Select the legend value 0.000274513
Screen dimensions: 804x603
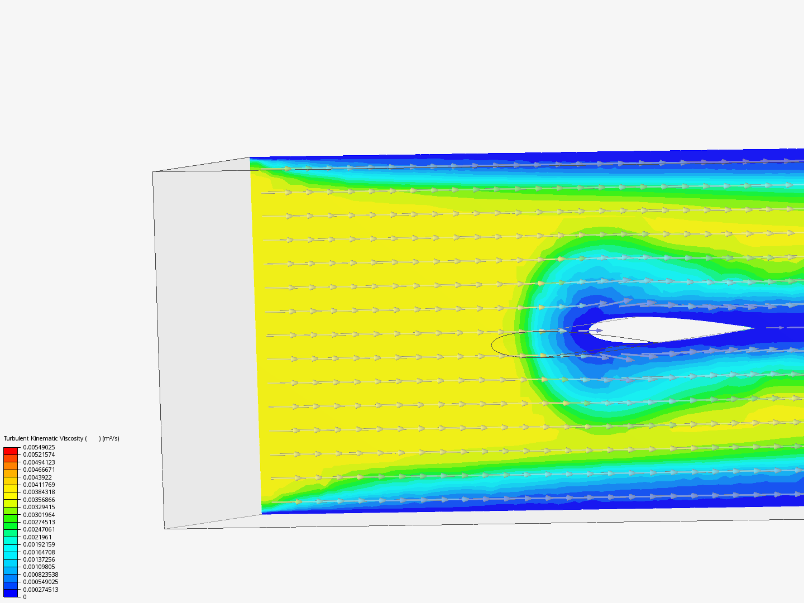click(x=41, y=590)
